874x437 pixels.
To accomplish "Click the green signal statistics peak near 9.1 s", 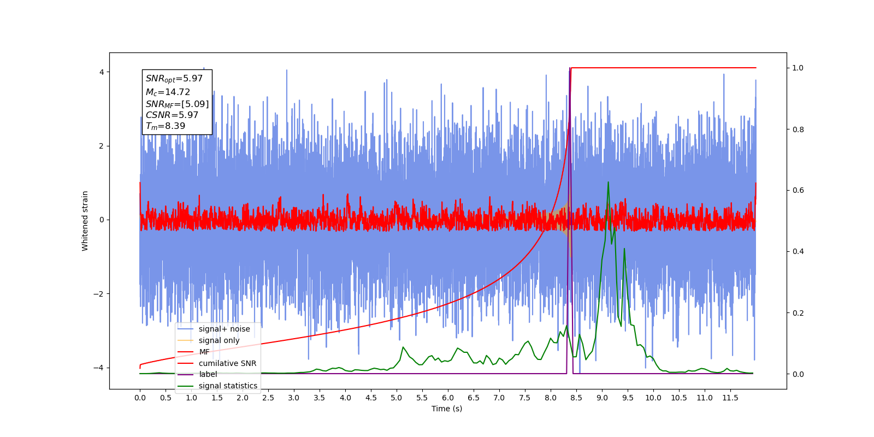I will (x=608, y=183).
